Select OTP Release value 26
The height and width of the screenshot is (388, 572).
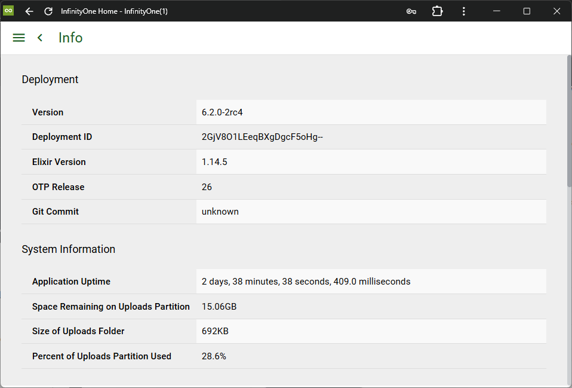pos(207,187)
